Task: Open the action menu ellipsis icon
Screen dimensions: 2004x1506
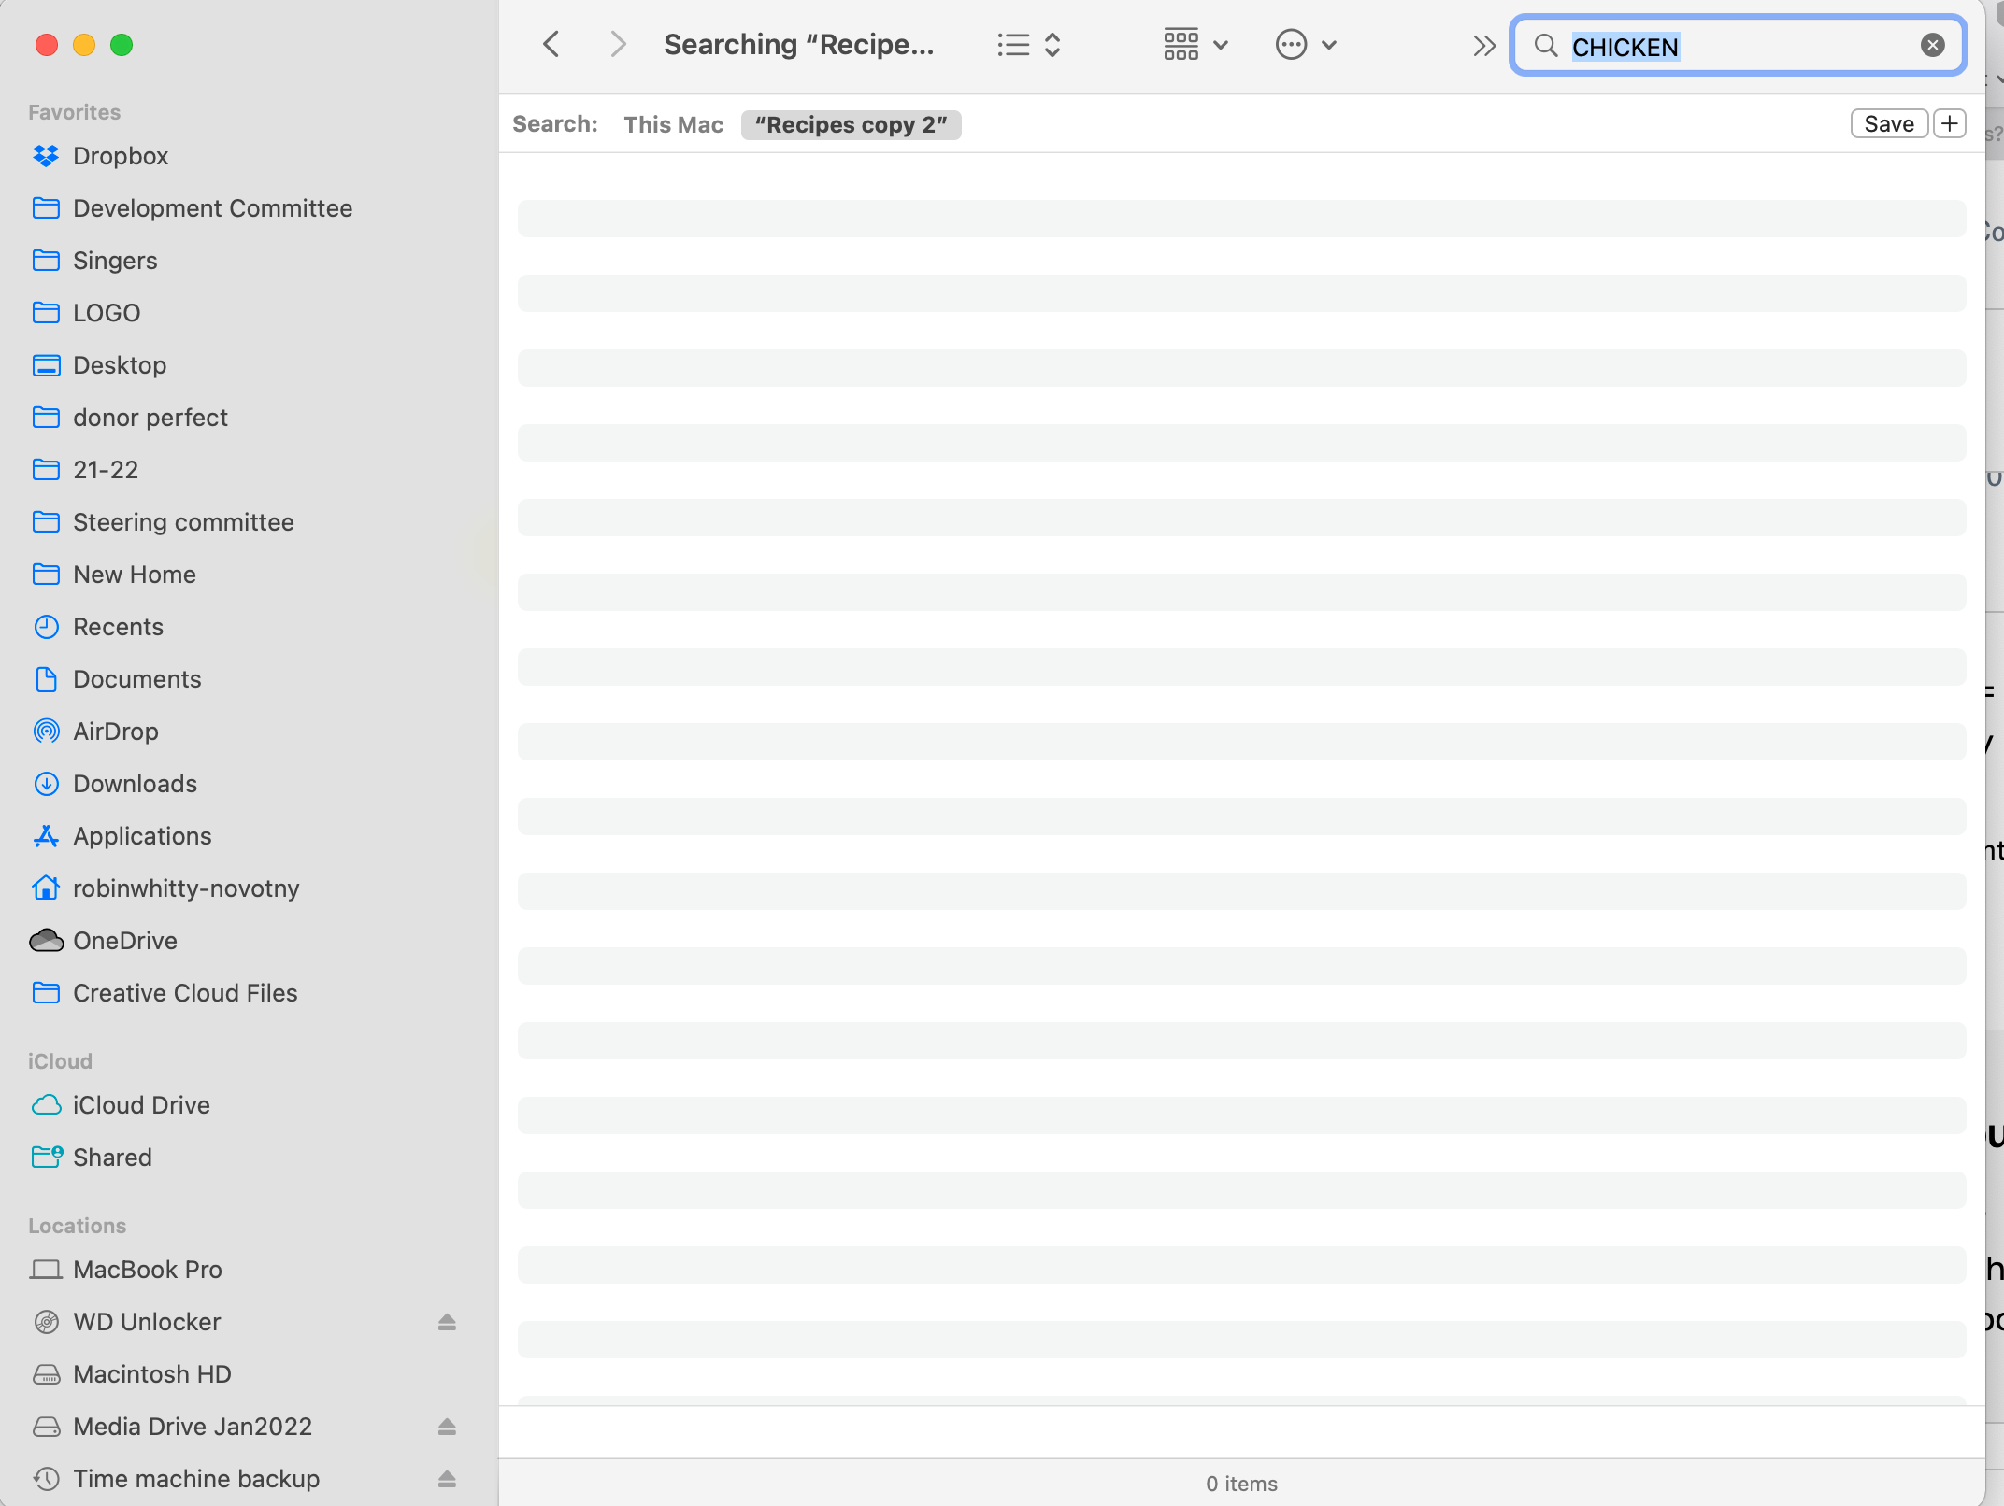Action: [x=1290, y=44]
